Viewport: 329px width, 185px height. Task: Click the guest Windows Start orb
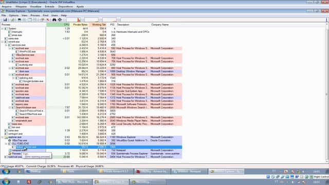click(x=6, y=171)
